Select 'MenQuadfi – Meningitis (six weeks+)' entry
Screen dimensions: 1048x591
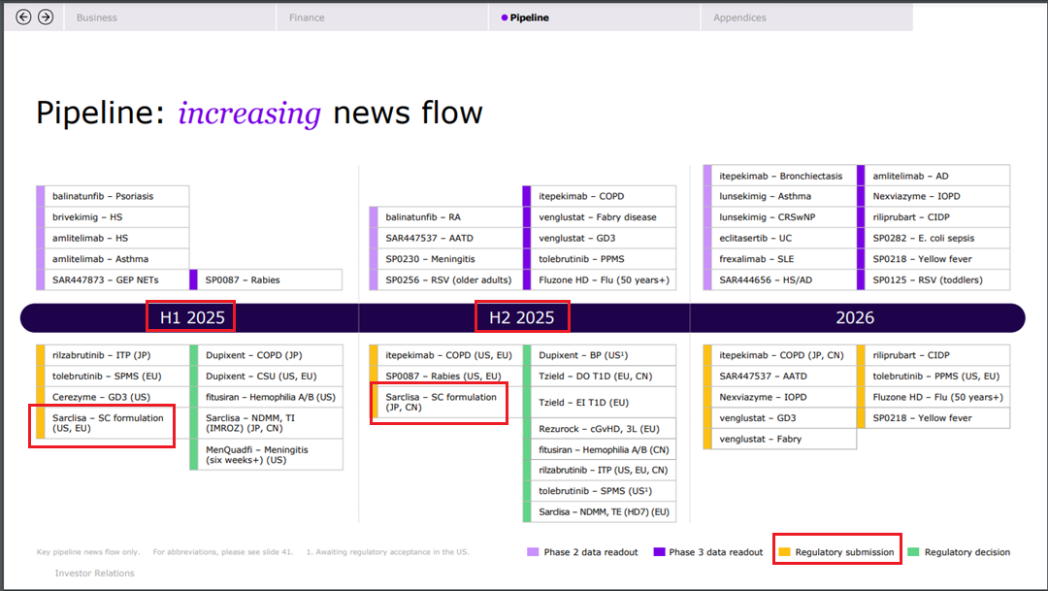[266, 454]
